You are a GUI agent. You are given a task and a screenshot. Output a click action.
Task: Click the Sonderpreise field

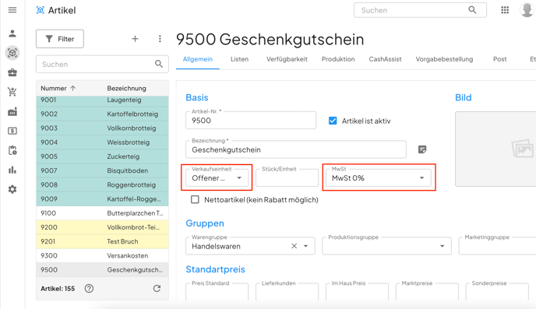(x=497, y=292)
